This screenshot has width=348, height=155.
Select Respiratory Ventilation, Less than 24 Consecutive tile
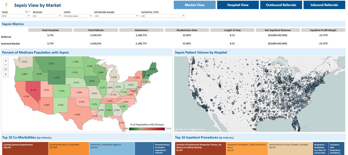pyautogui.click(x=321, y=148)
